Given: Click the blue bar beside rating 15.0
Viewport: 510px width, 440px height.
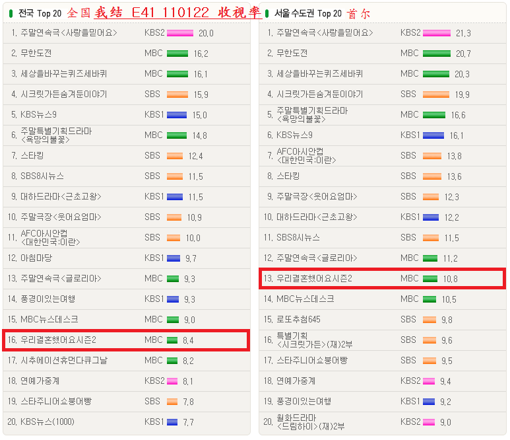Looking at the screenshot, I should pyautogui.click(x=177, y=116).
